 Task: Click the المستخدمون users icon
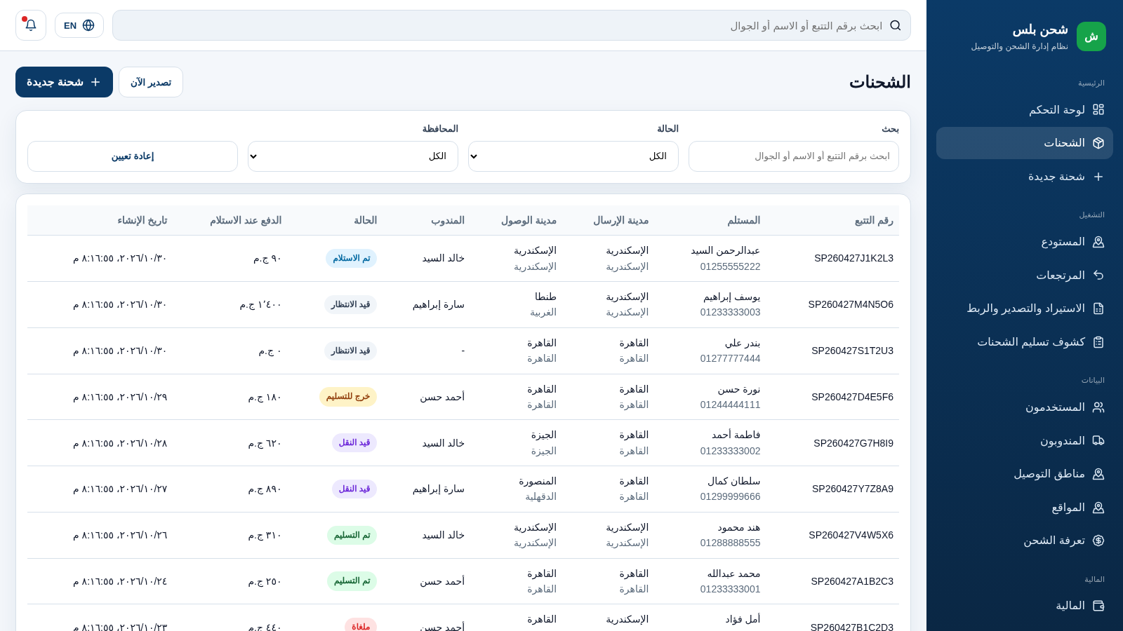(x=1098, y=407)
